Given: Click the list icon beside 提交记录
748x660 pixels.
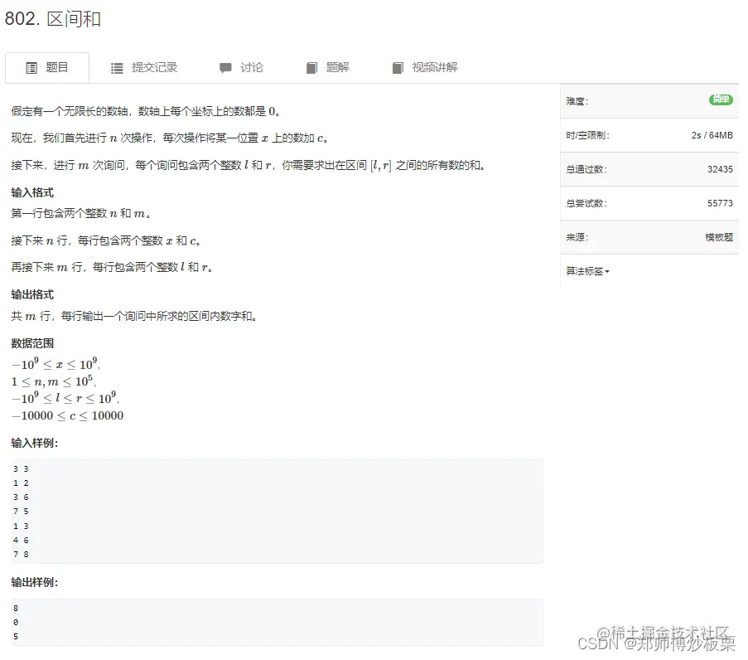Looking at the screenshot, I should pos(118,67).
